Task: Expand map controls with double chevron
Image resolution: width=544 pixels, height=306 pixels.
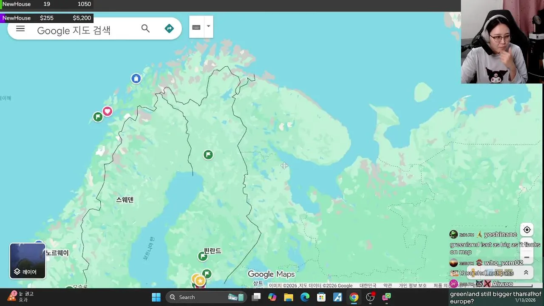Action: (x=526, y=273)
